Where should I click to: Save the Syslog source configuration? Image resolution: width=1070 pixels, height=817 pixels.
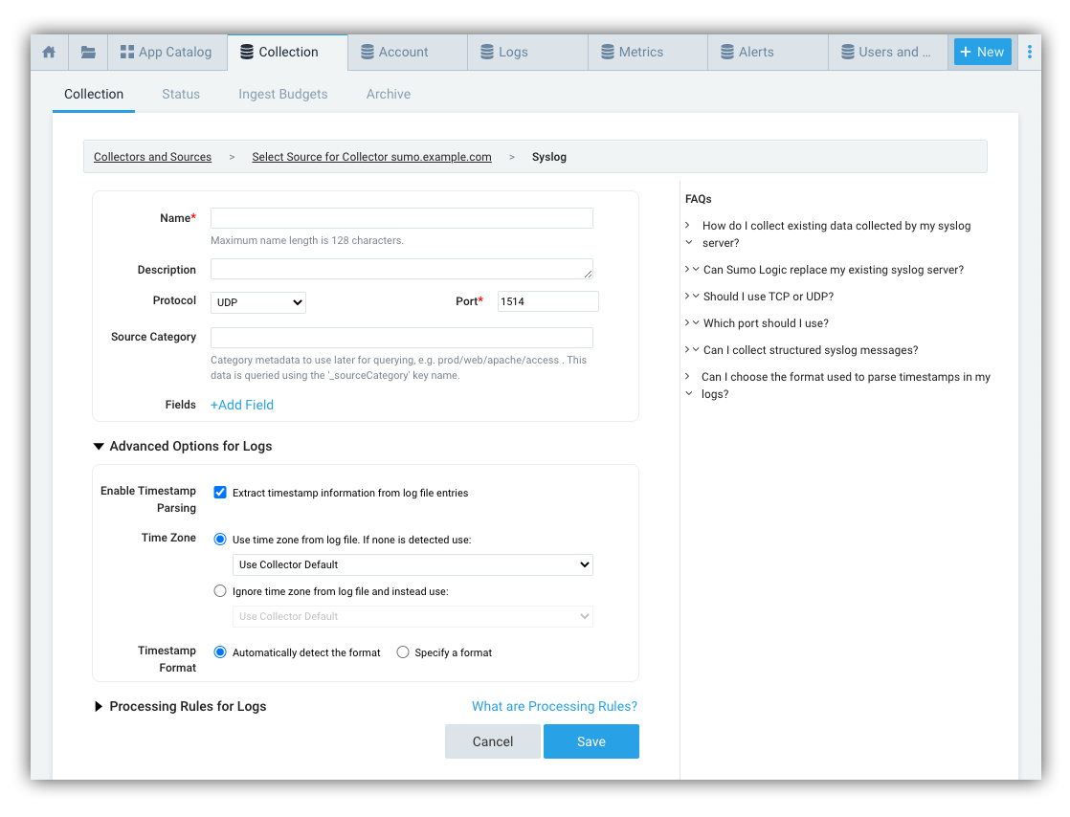coord(591,741)
